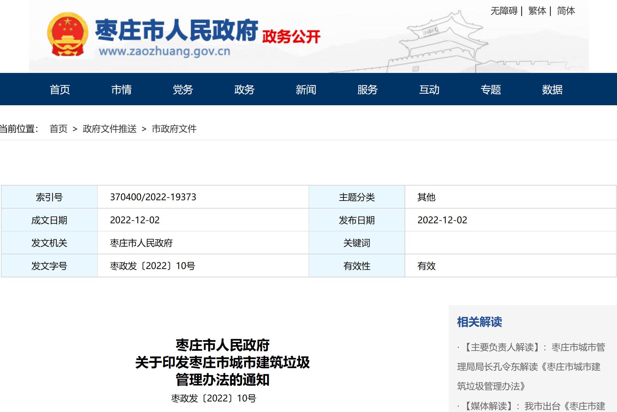The width and height of the screenshot is (617, 412).
Task: Switch to 繁体 traditional Chinese
Action: [537, 11]
